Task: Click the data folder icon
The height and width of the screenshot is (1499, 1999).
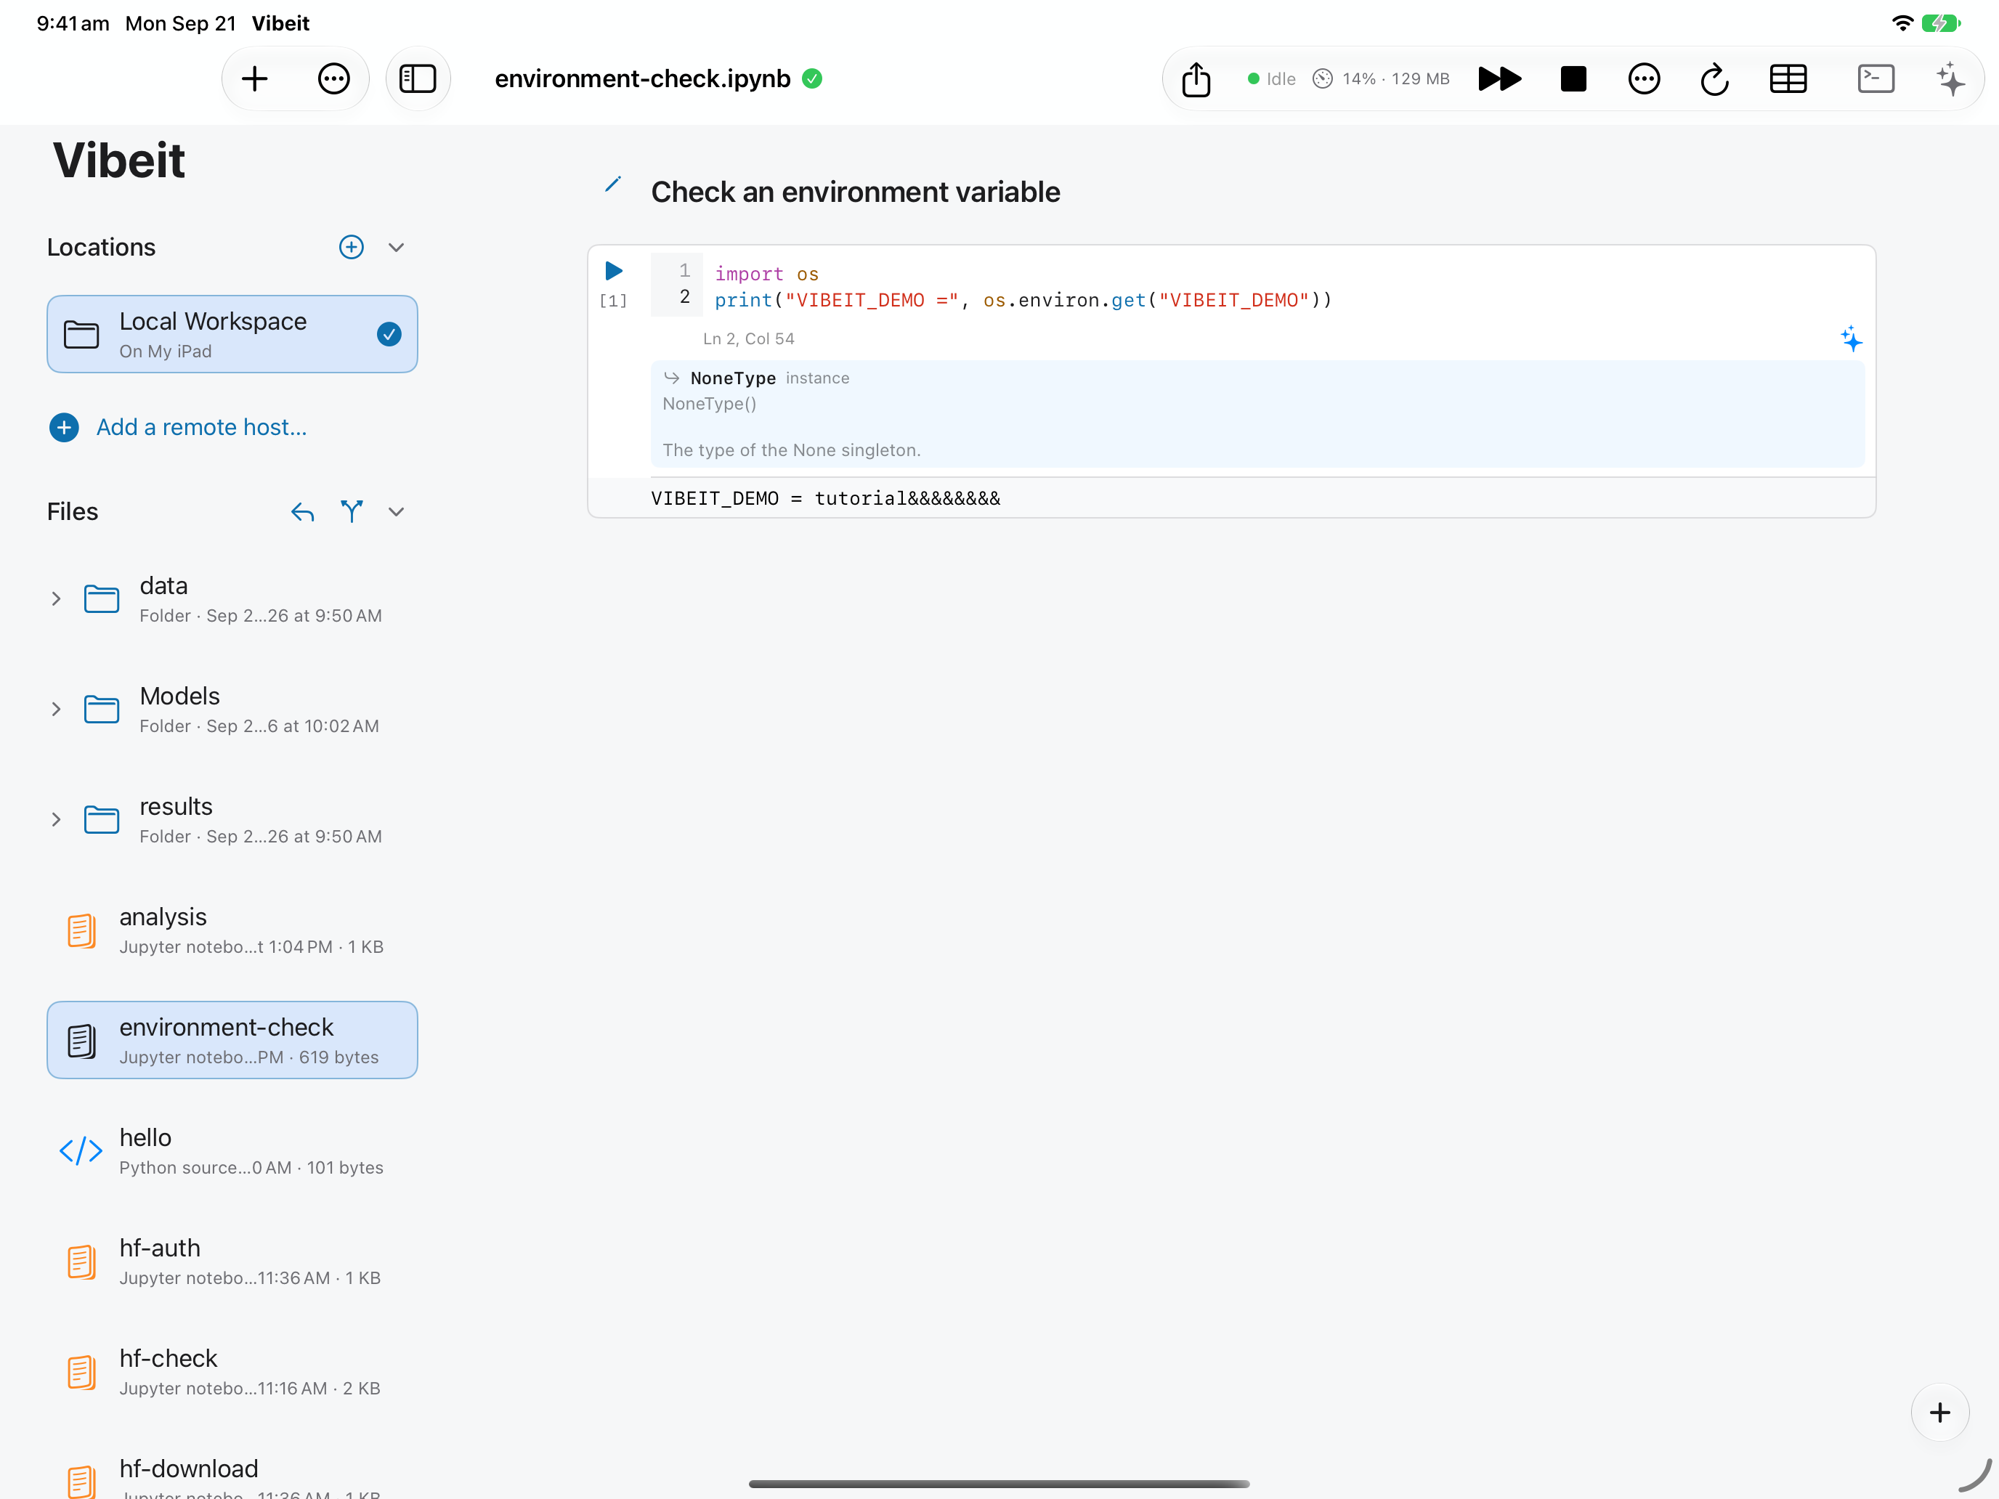Action: pyautogui.click(x=101, y=598)
